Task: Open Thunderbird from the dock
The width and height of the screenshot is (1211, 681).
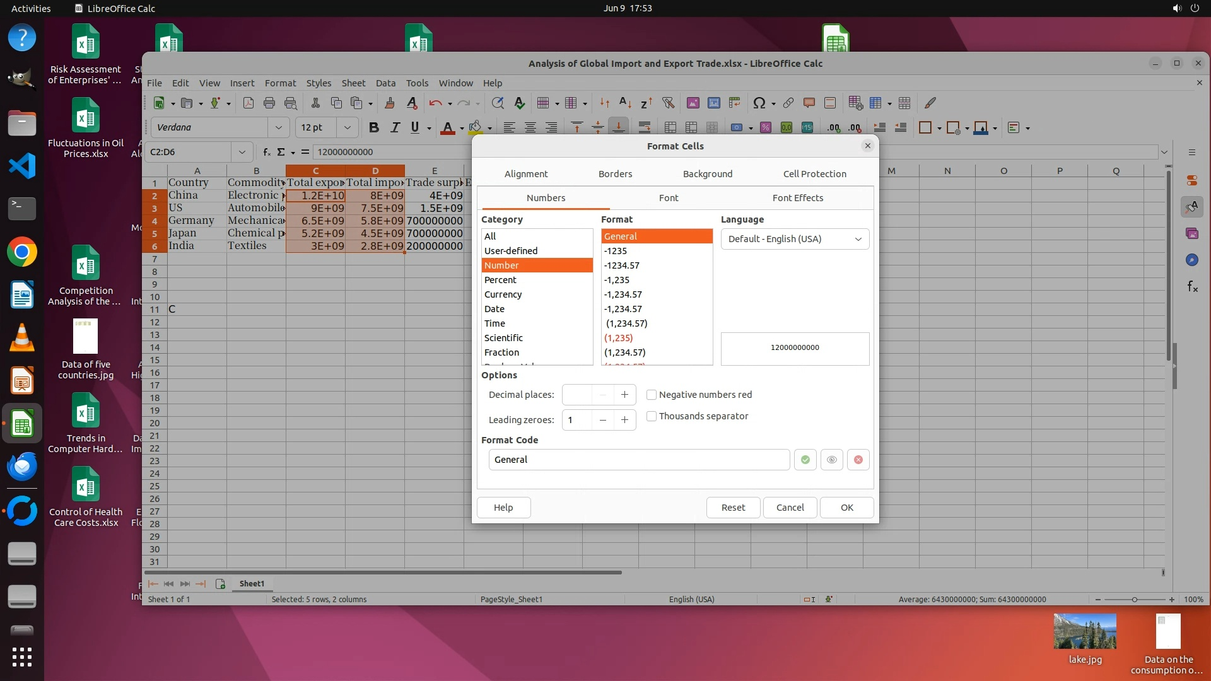Action: click(x=22, y=467)
